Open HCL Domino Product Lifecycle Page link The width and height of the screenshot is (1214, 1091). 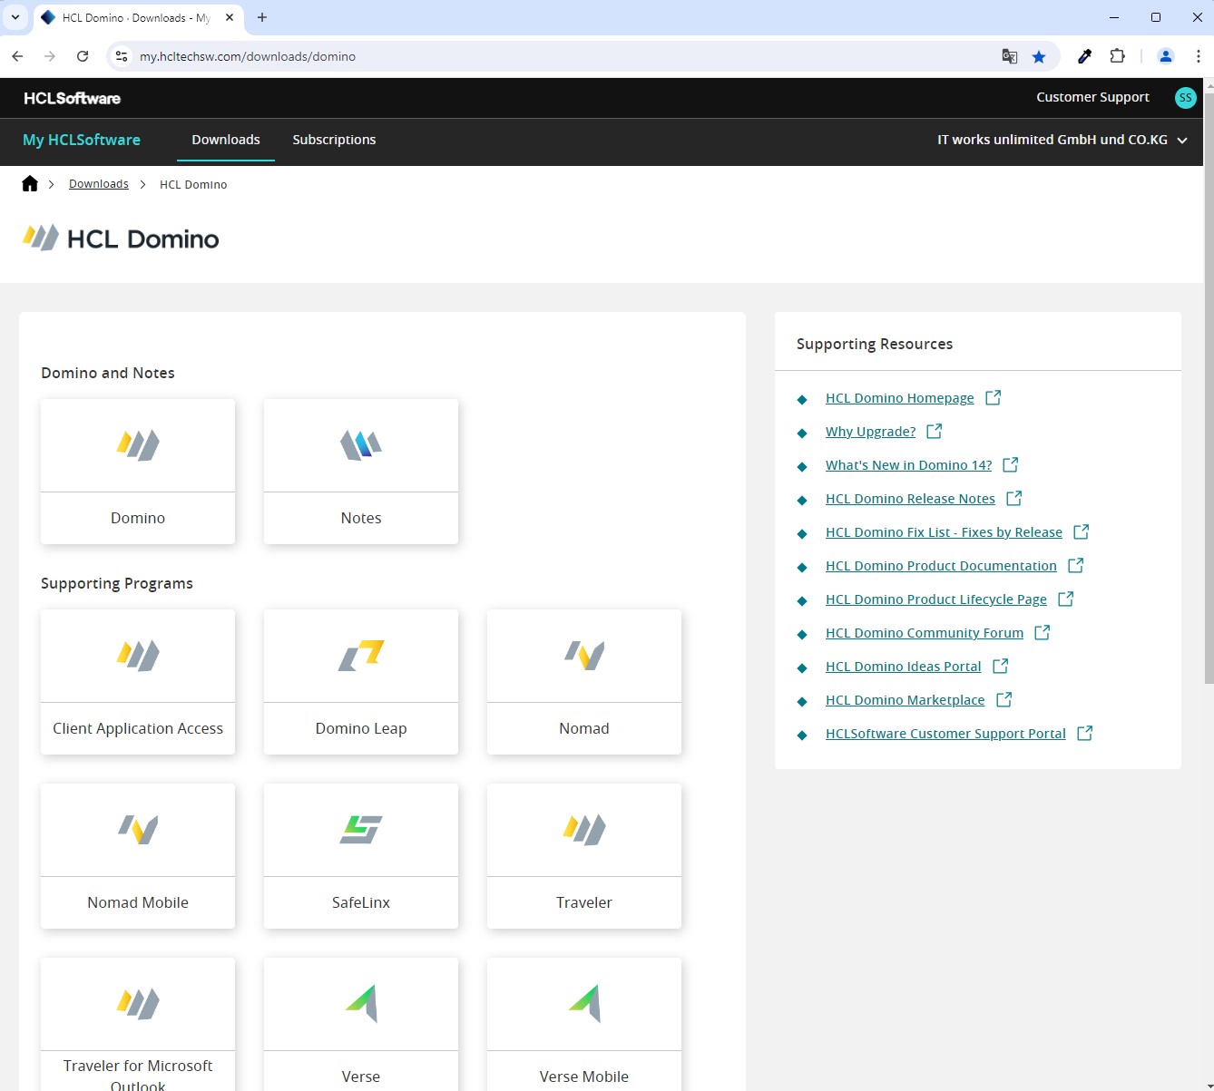point(936,599)
